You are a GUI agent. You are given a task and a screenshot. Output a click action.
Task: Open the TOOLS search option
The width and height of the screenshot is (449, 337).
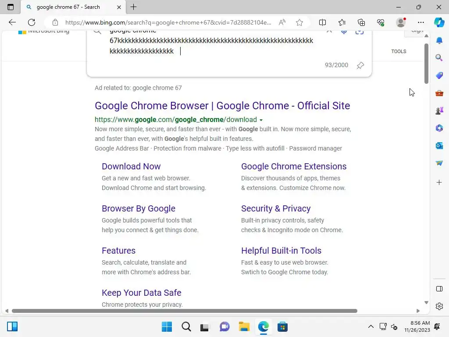[399, 51]
